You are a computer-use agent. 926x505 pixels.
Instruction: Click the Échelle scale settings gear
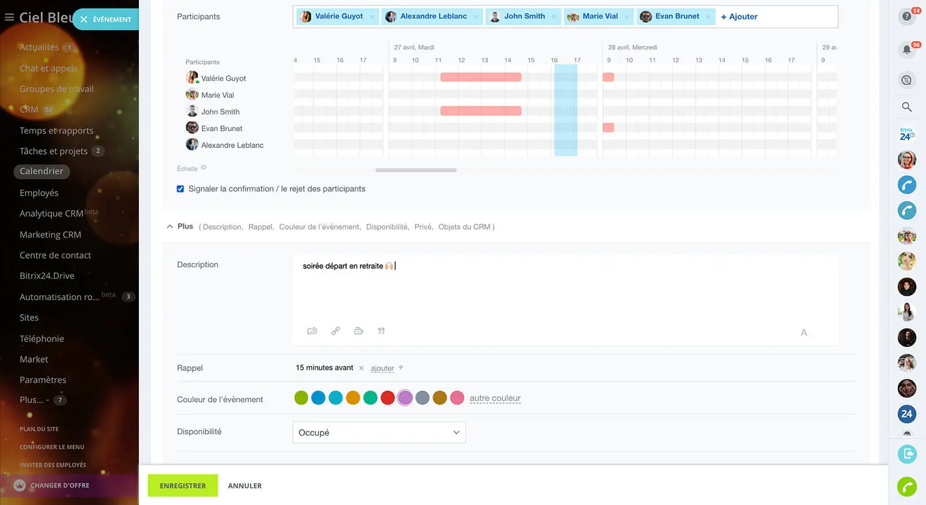pos(204,168)
